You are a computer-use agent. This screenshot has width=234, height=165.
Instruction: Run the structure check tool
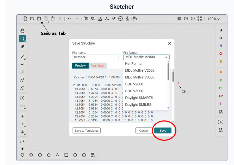[x=120, y=19]
